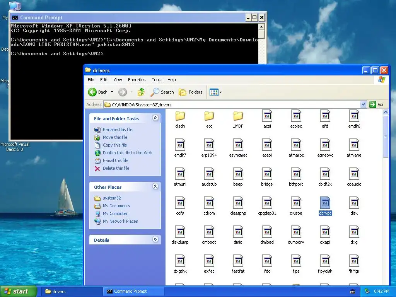Click E-mail this file link
The width and height of the screenshot is (396, 297).
115,160
